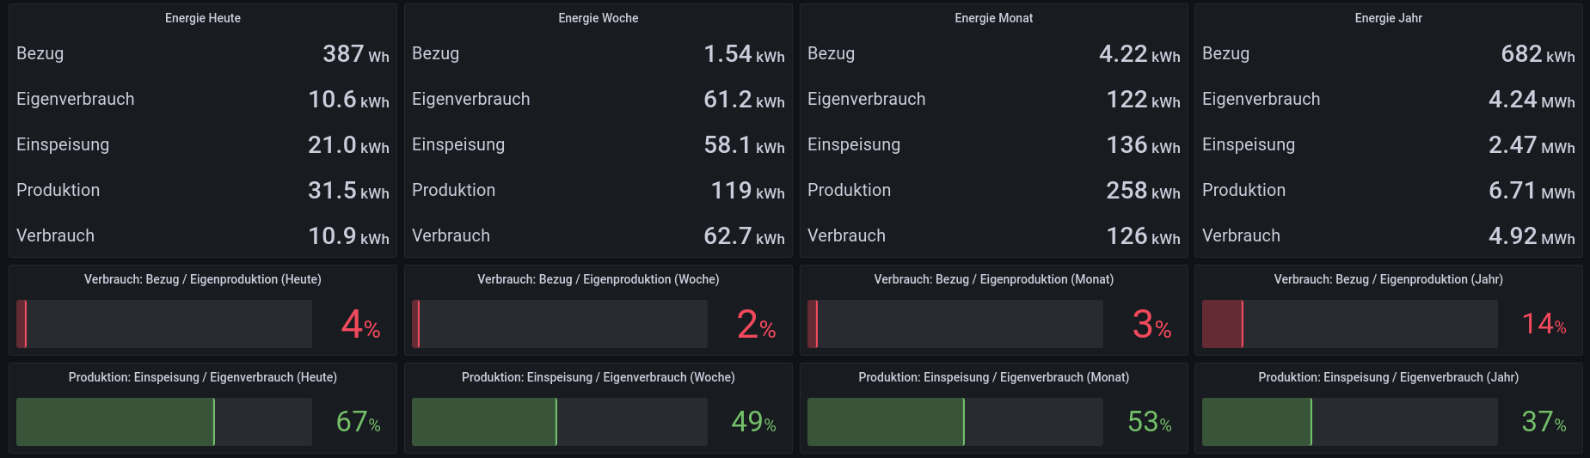
Task: Open the Energie Woche panel title menu
Action: [598, 18]
